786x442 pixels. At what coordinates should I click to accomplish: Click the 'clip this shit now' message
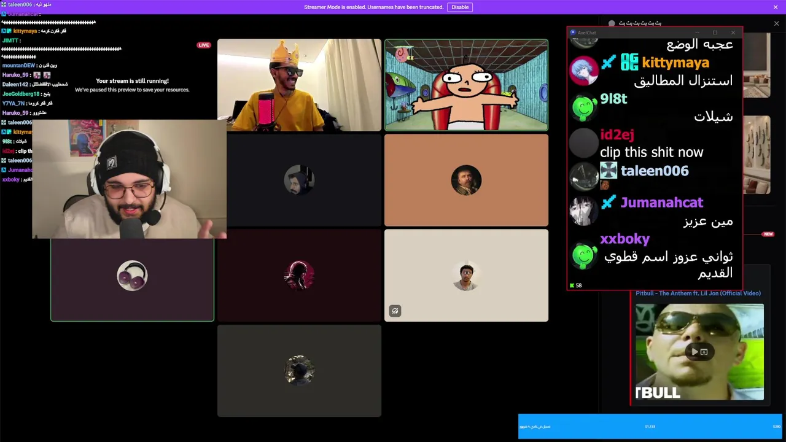click(652, 152)
